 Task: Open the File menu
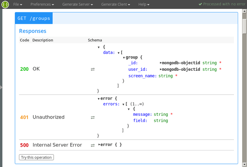point(18,4)
